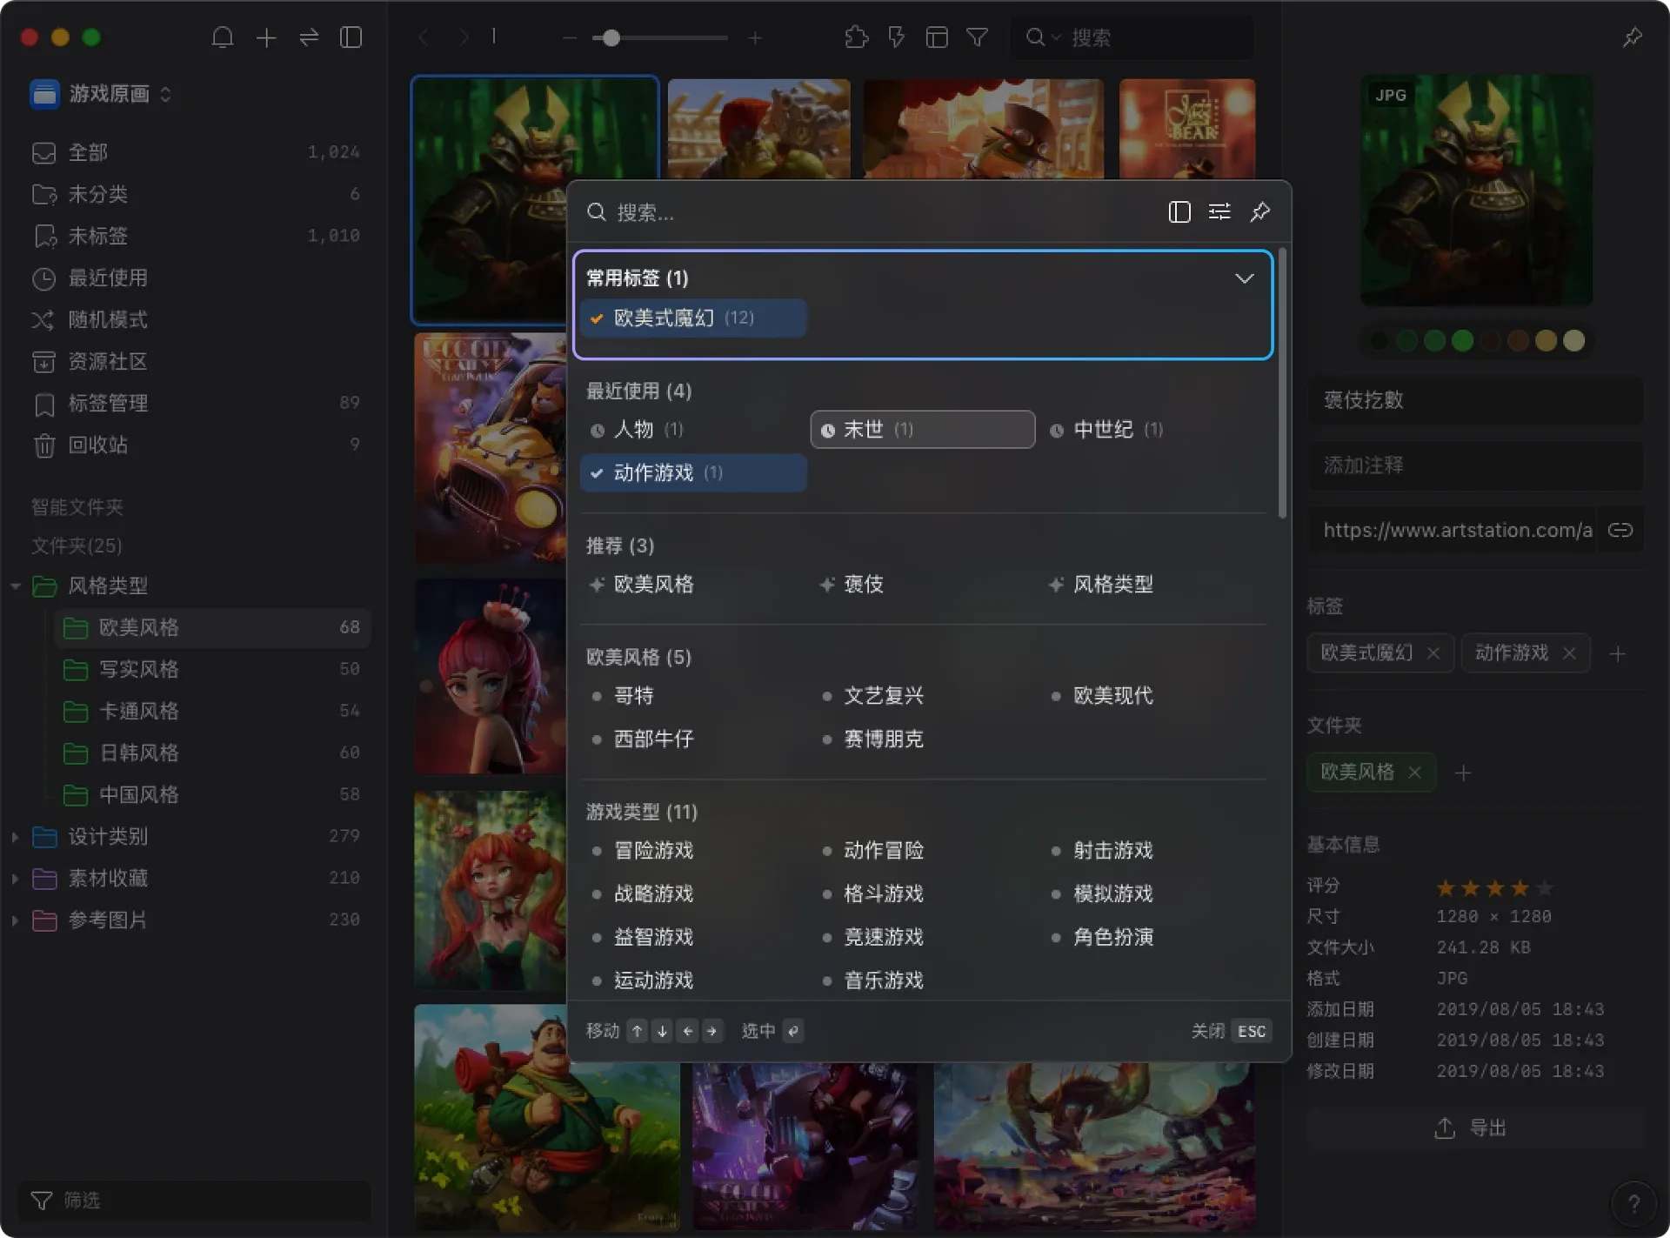
Task: Open the Jazz Bear thumbnail in grid
Action: point(1187,129)
